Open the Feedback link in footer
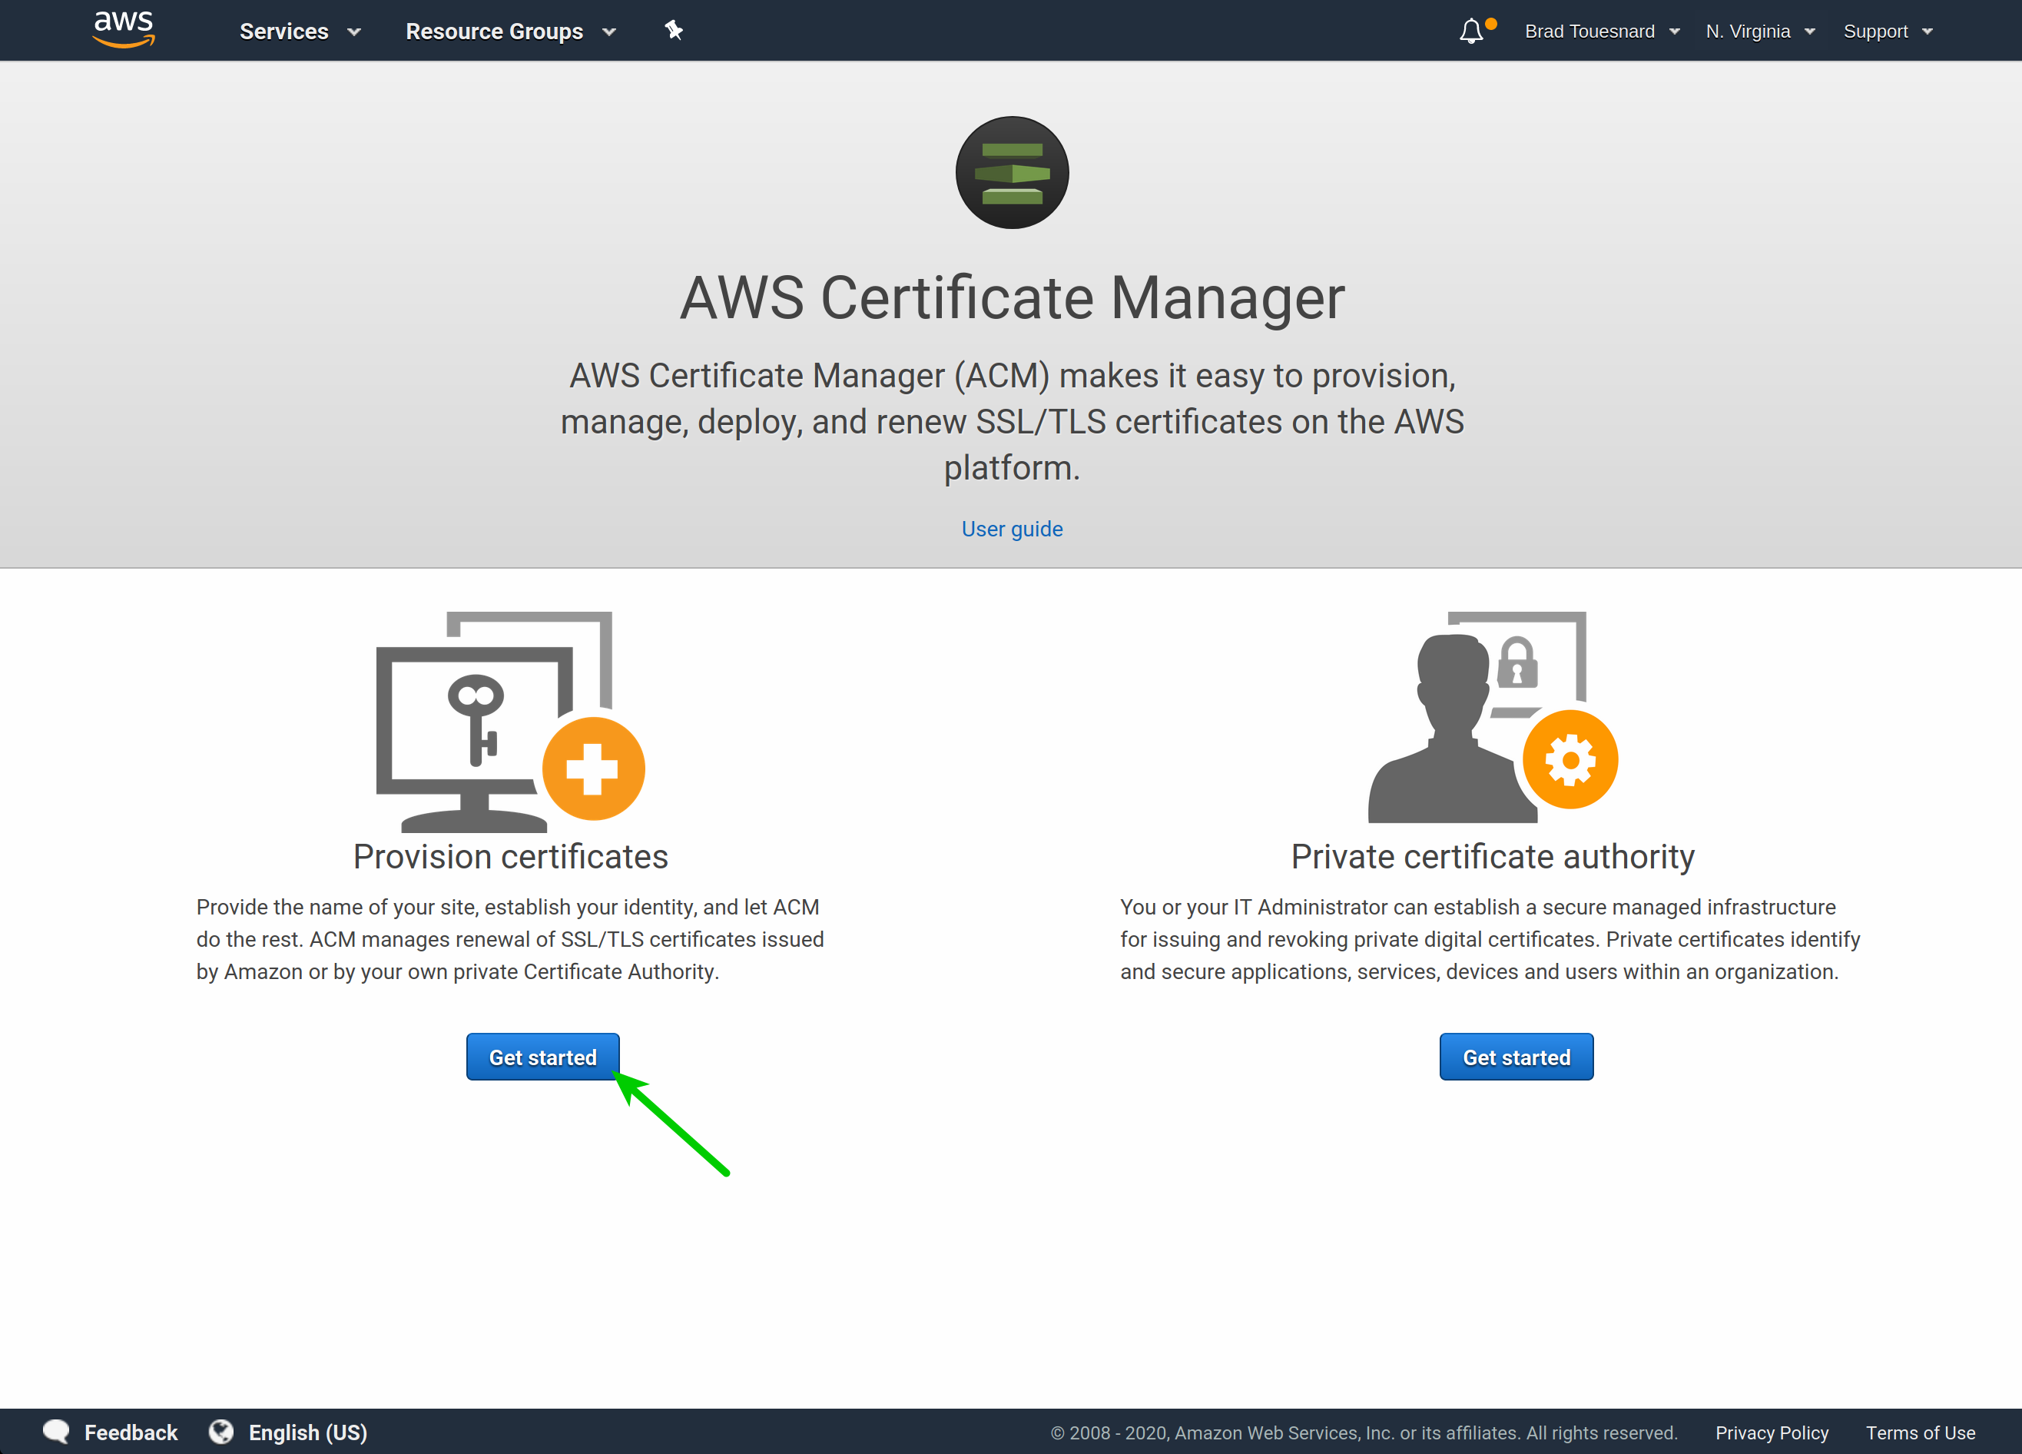Screen dimensions: 2022x1454 pyautogui.click(x=131, y=1432)
